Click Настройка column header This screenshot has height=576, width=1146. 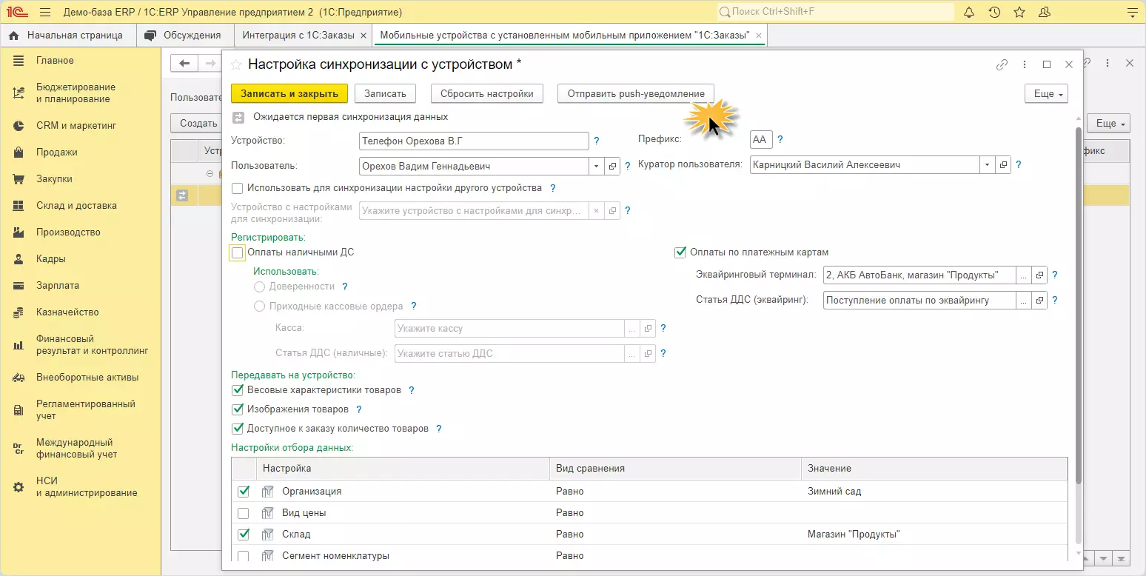(x=404, y=469)
